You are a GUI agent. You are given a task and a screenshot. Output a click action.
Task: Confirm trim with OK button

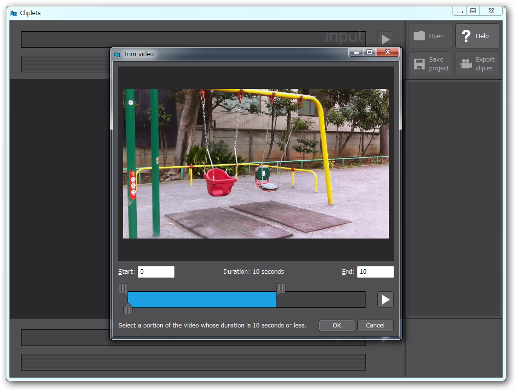tap(337, 326)
